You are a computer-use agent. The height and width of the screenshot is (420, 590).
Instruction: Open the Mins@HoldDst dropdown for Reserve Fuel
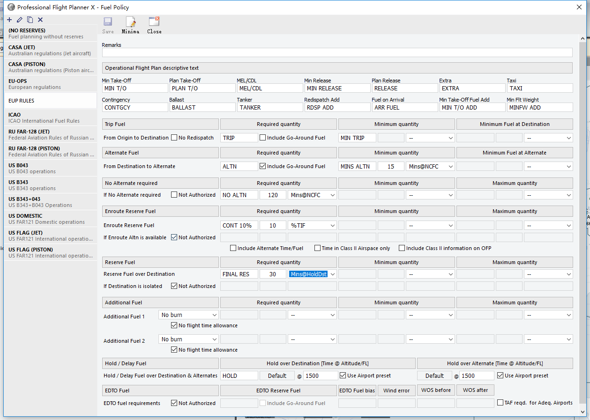pyautogui.click(x=312, y=274)
